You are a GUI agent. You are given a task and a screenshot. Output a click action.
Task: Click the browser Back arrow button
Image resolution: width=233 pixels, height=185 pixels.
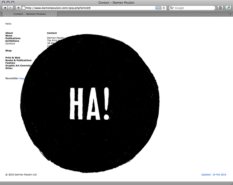coord(5,8)
